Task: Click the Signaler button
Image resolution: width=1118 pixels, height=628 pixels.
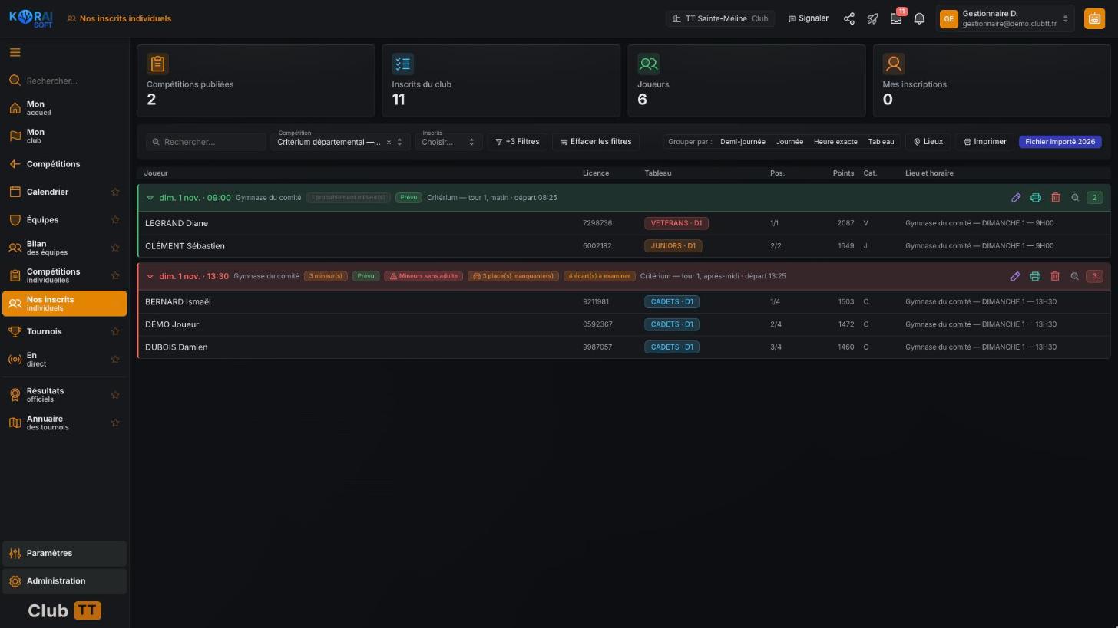Action: point(809,18)
